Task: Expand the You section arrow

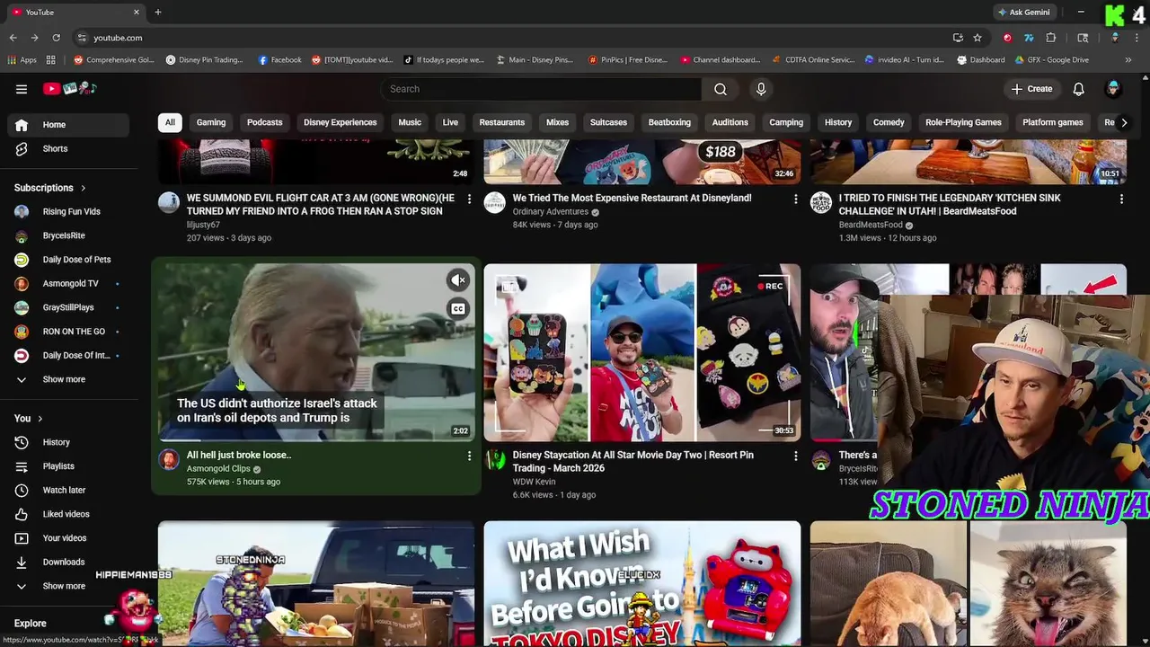Action: [x=40, y=419]
